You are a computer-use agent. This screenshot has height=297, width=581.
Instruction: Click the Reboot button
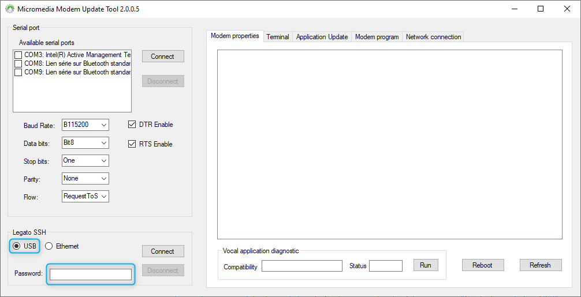pos(482,265)
